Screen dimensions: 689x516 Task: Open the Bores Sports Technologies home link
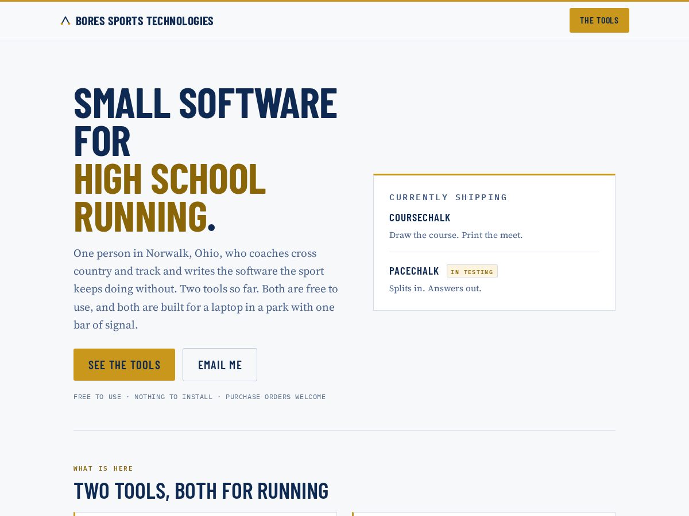click(137, 21)
